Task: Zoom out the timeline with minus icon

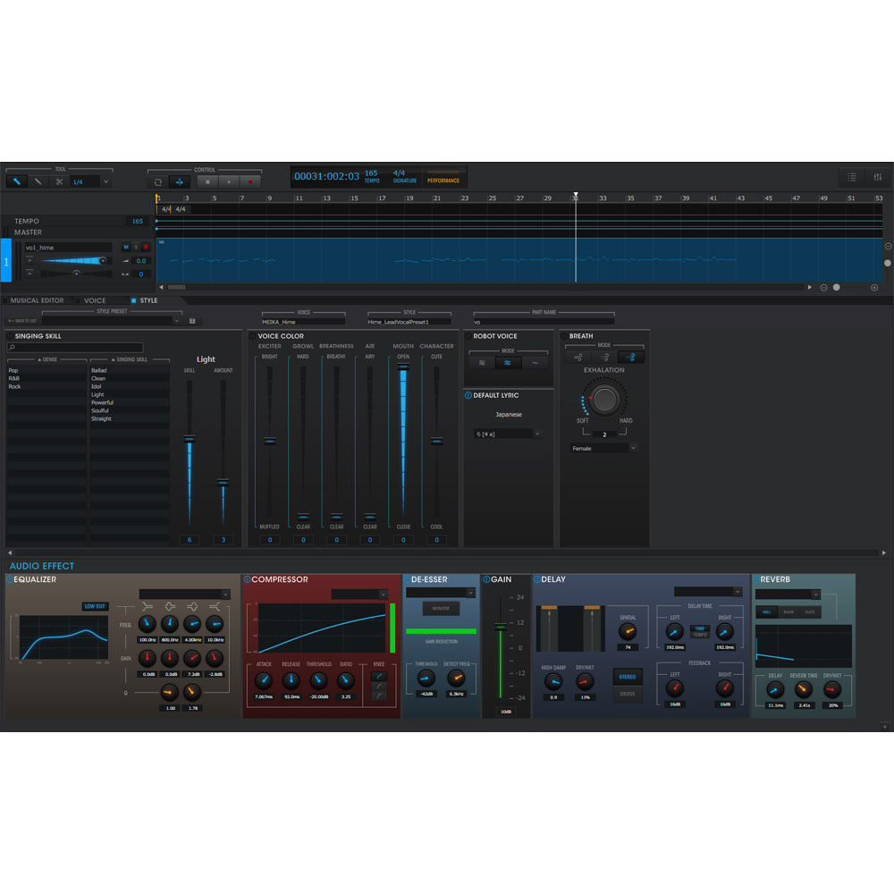Action: coord(823,288)
